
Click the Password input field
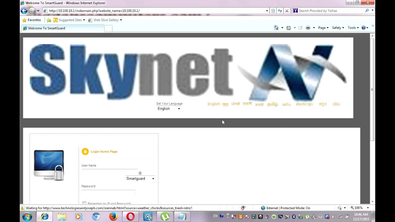point(108,193)
